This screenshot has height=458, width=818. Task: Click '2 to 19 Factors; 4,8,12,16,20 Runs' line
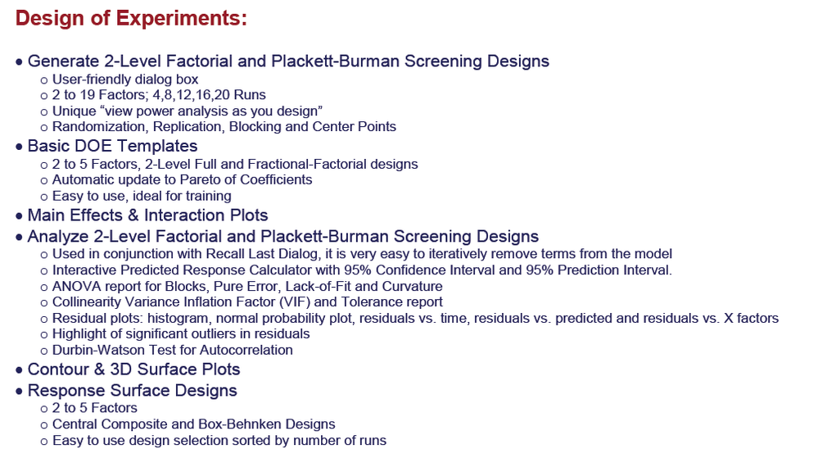coord(159,95)
